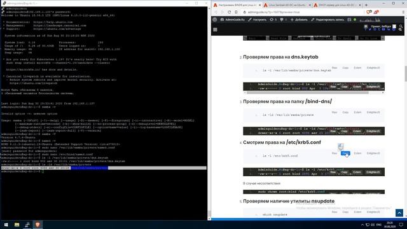This screenshot has height=229, width=407.
Task: Change the ENG input language
Action: coord(379,225)
